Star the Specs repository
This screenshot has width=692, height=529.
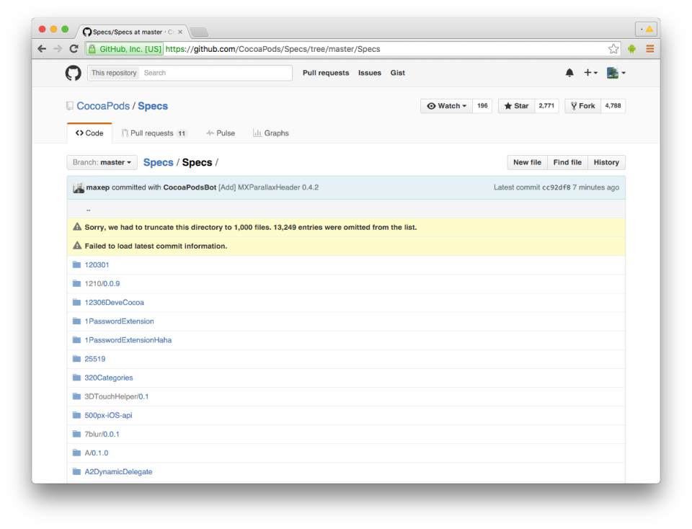coord(516,105)
